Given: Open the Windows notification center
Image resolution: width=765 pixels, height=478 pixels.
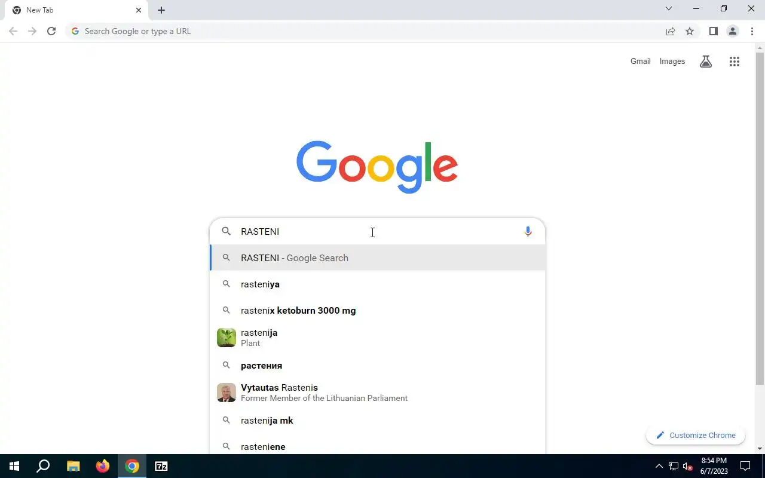Looking at the screenshot, I should pos(745,466).
